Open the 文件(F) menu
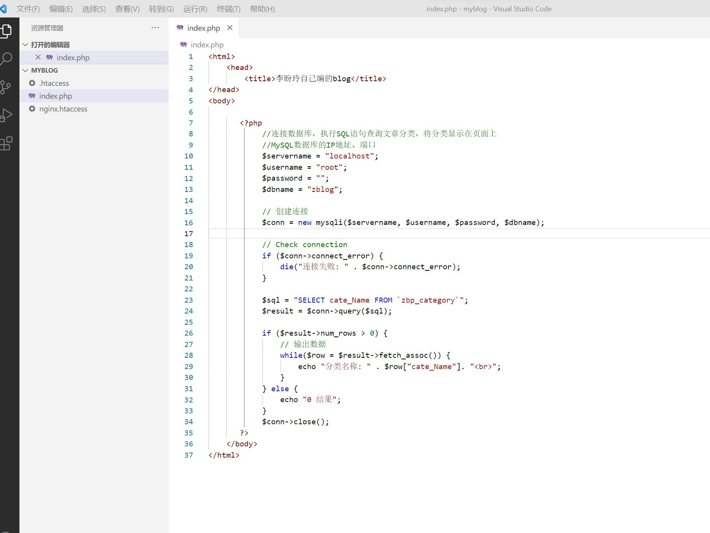 (x=28, y=9)
